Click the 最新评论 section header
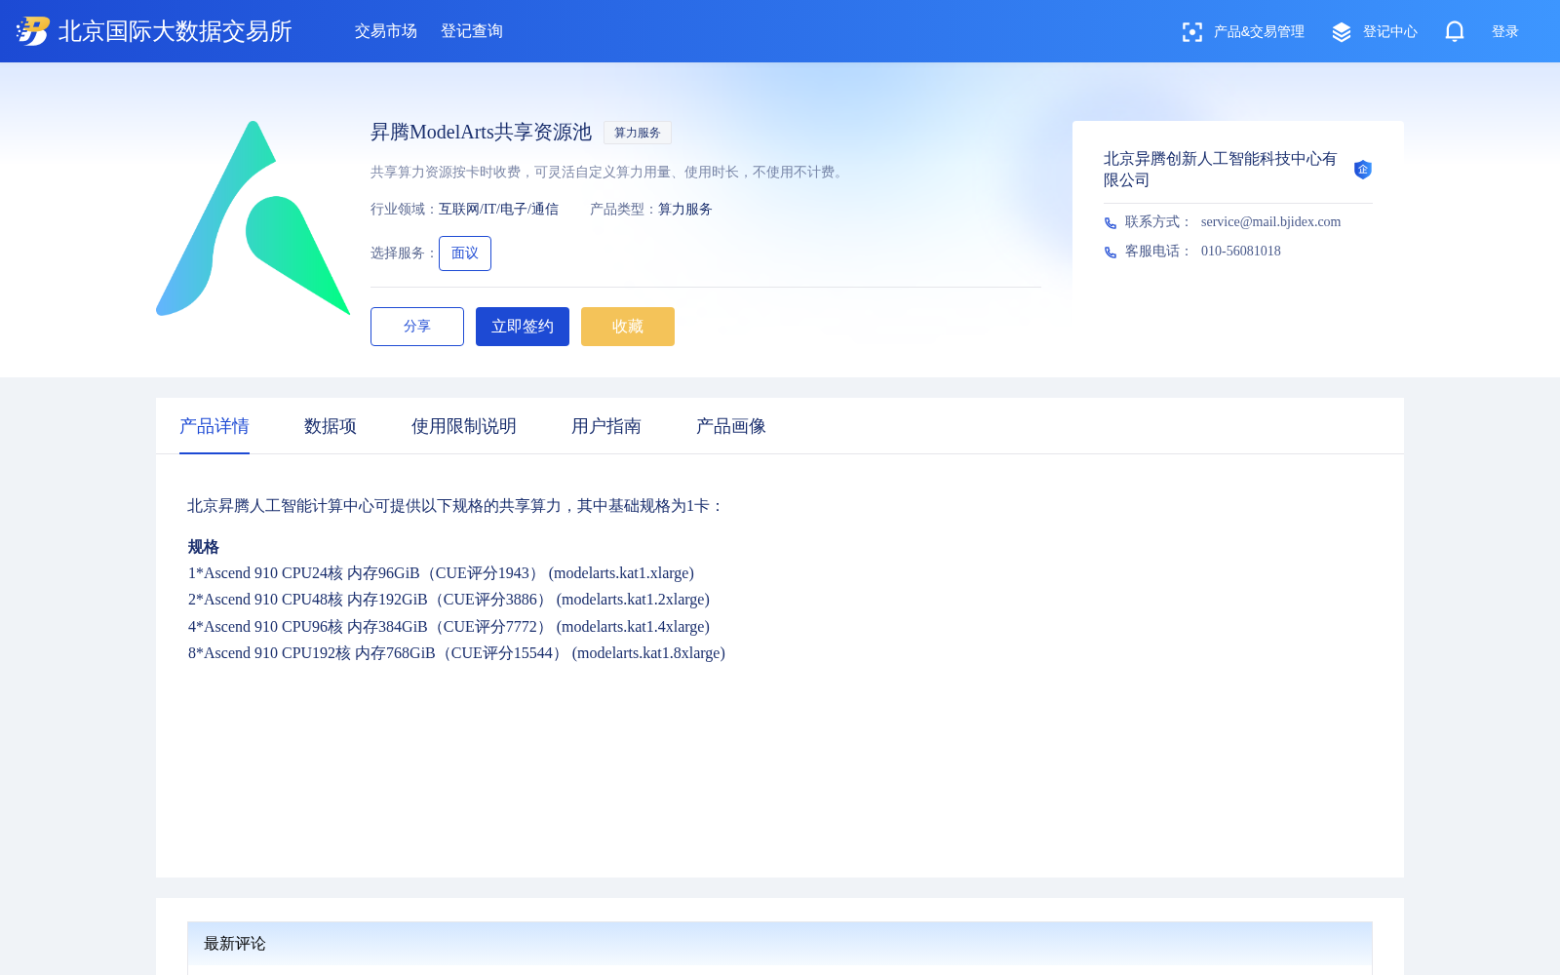The image size is (1560, 975). point(780,944)
